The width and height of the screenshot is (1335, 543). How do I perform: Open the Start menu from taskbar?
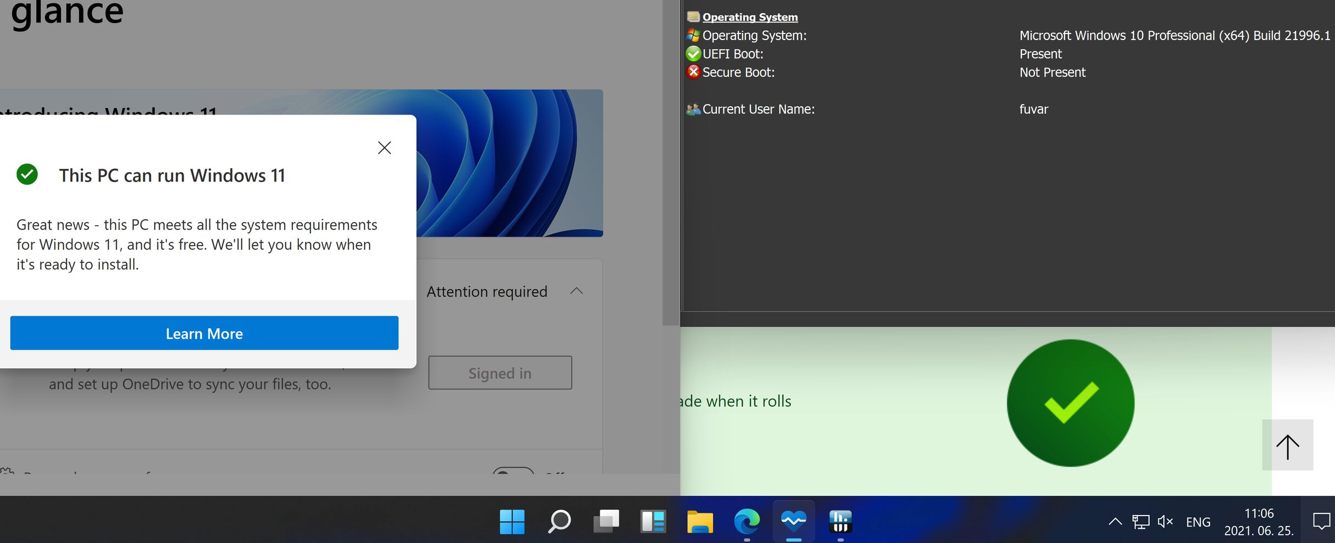tap(512, 521)
